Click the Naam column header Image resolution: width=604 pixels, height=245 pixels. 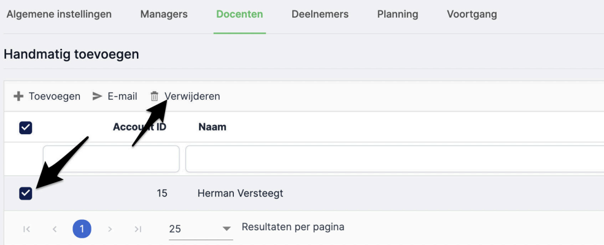click(212, 127)
